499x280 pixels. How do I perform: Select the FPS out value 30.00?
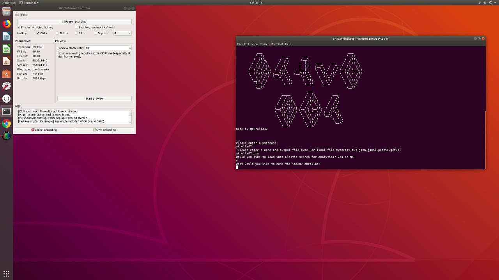click(36, 56)
